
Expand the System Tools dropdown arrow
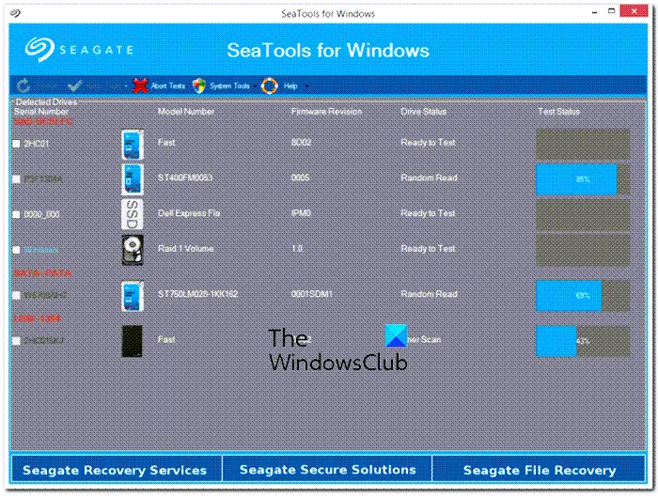(x=255, y=85)
